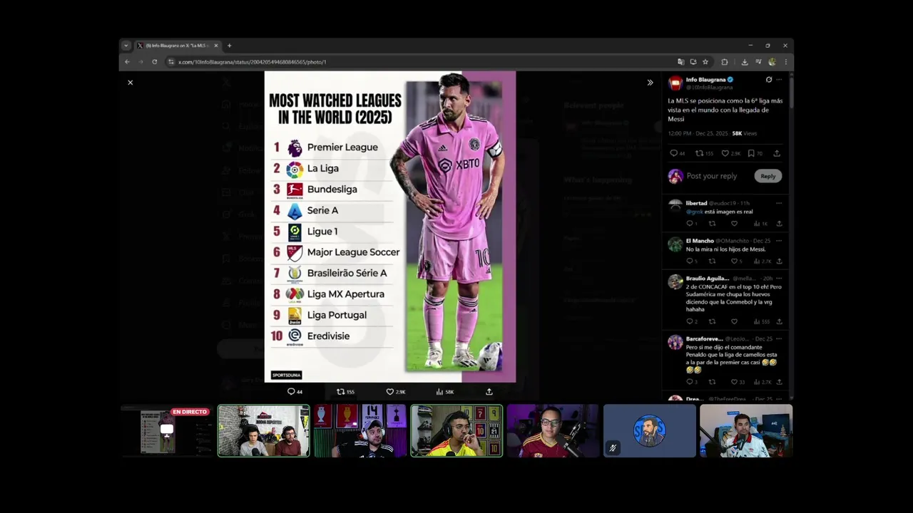
Task: View analytics of libertad's reply showing 1K
Action: [760, 224]
